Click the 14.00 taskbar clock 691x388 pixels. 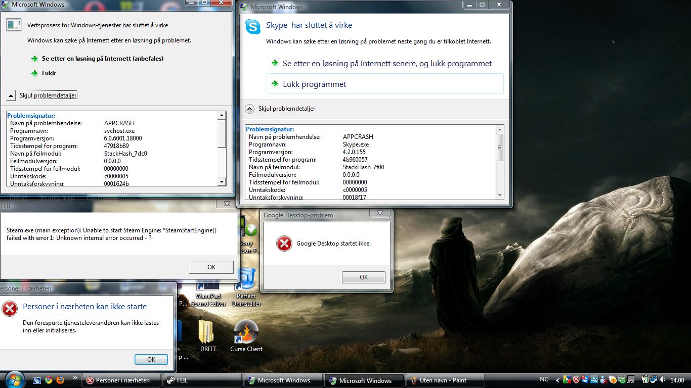pos(677,380)
